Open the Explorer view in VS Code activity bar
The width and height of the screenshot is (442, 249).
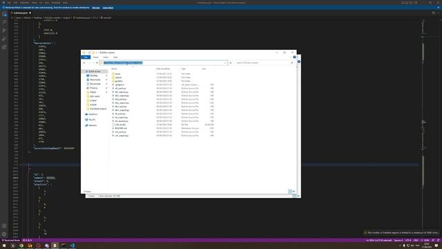coord(4,14)
